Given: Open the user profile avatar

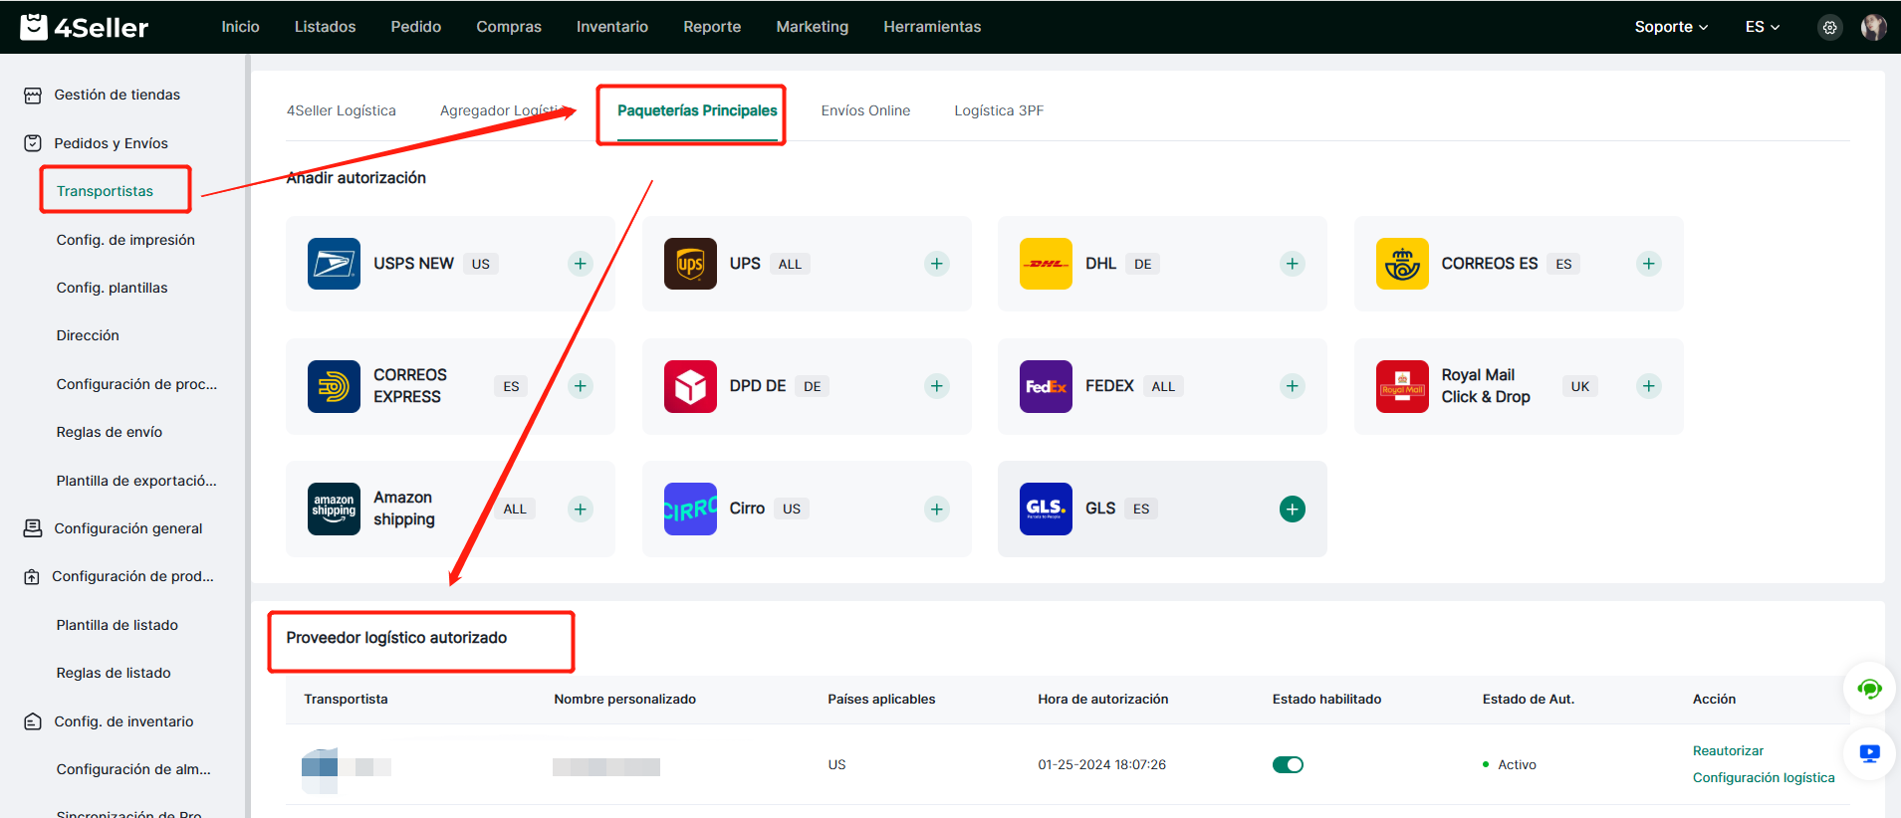Looking at the screenshot, I should (x=1873, y=27).
